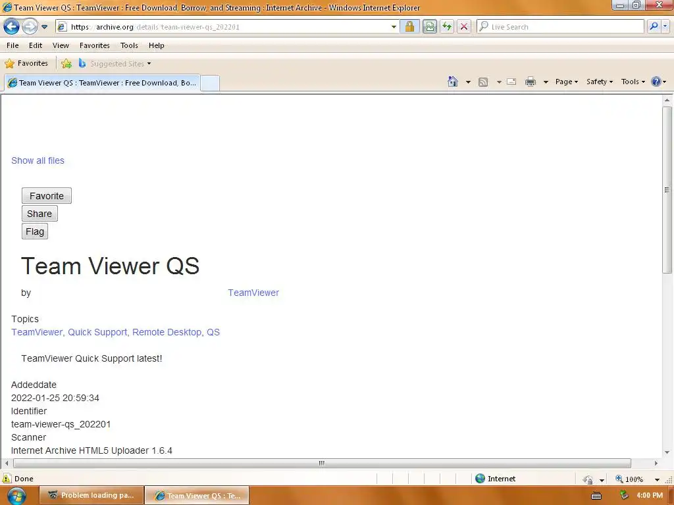674x505 pixels.
Task: Open the Tools menu in menu bar
Action: [129, 45]
